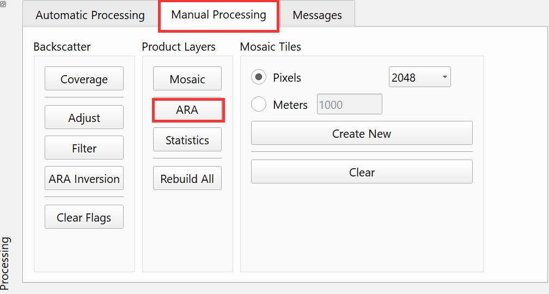Screen dimensions: 549x294
Task: Click the vertical Processing panel label
Action: (x=5, y=262)
